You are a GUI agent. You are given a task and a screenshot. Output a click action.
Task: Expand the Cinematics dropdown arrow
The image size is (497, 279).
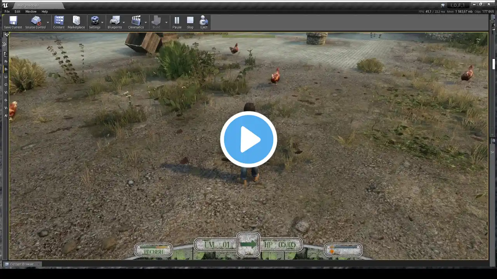(146, 22)
